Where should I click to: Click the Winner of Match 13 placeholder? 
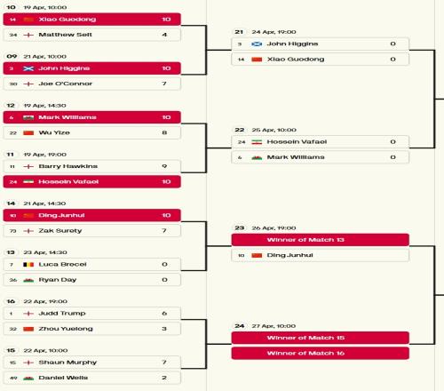pyautogui.click(x=321, y=240)
